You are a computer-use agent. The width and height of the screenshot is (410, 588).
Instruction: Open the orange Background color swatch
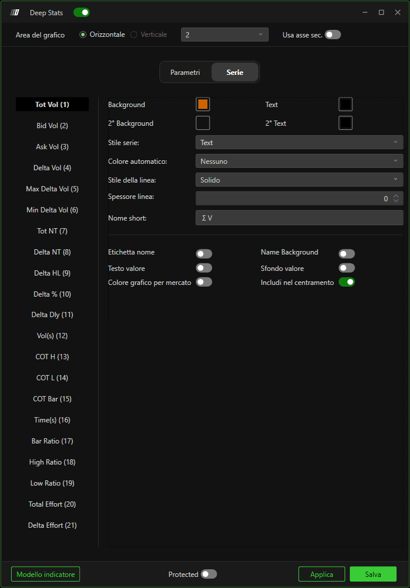tap(203, 104)
